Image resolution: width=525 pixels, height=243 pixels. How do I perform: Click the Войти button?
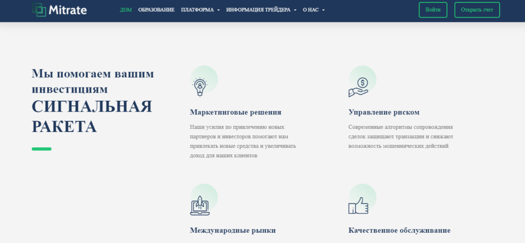tap(433, 10)
